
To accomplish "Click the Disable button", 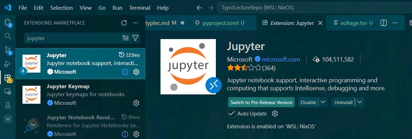I will pyautogui.click(x=308, y=102).
